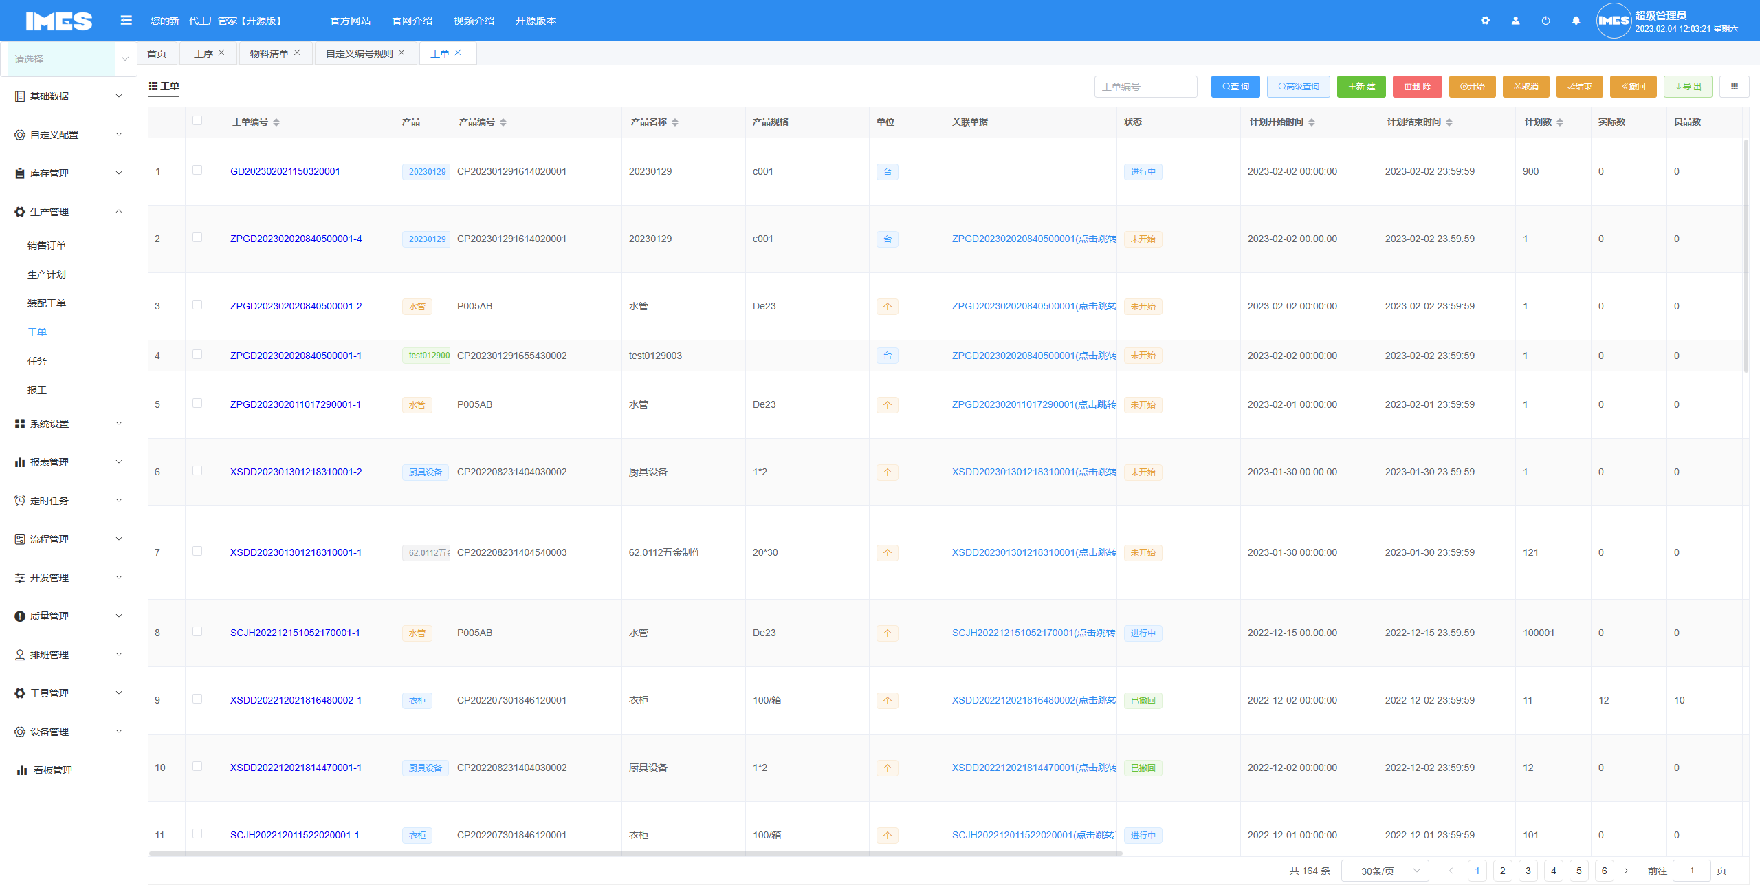The width and height of the screenshot is (1760, 892).
Task: Sort by 计划数 column arrows
Action: 1560,122
